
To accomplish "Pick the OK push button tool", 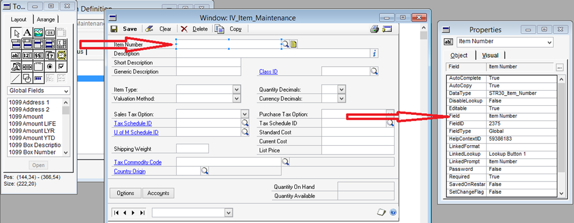I will pyautogui.click(x=50, y=33).
